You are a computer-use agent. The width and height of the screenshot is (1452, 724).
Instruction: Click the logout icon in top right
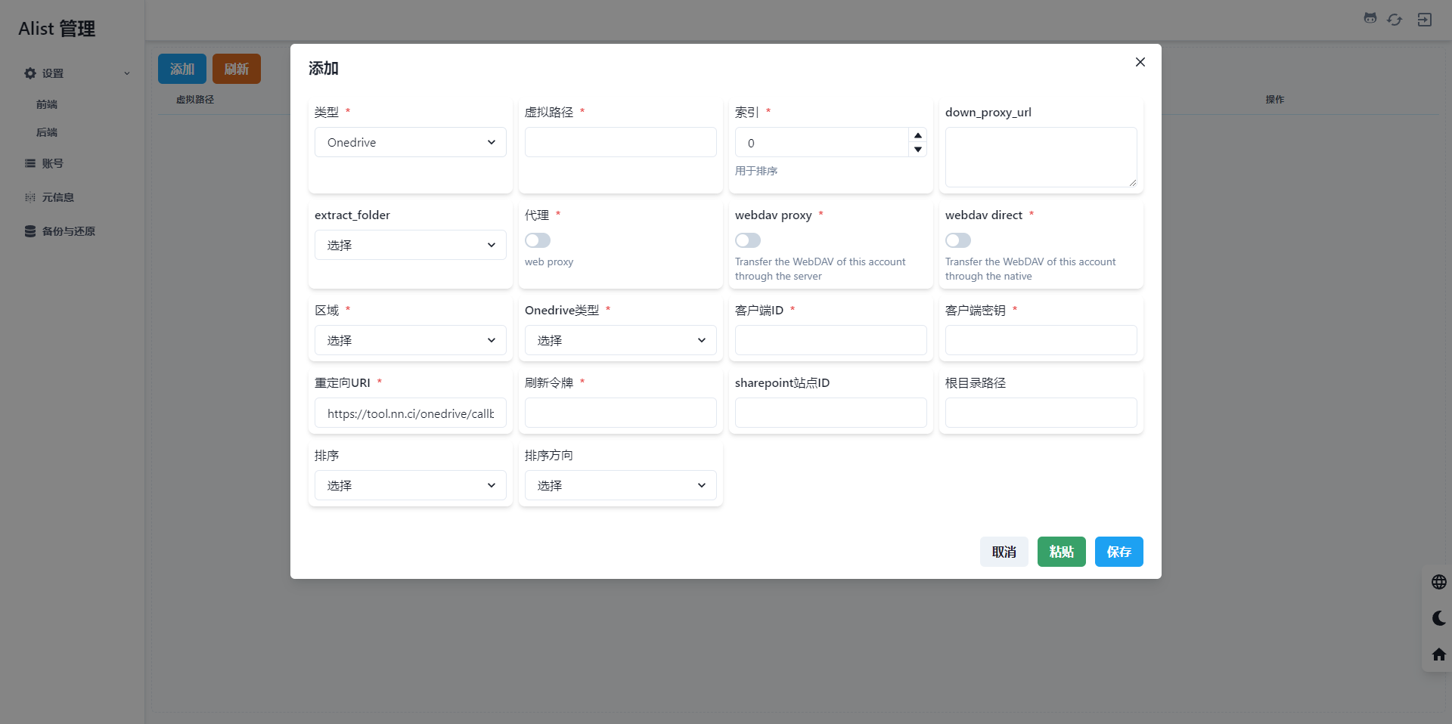[x=1425, y=20]
